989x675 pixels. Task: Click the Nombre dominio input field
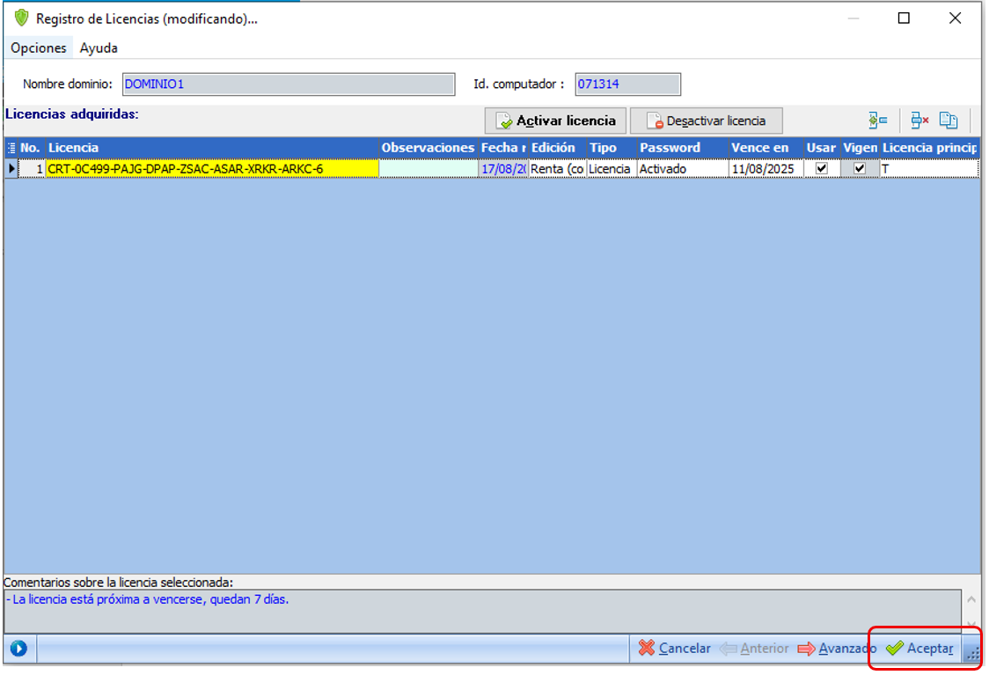(x=289, y=84)
